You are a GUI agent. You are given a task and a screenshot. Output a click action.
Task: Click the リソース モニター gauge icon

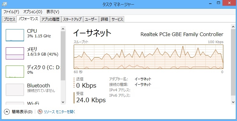click(40, 112)
